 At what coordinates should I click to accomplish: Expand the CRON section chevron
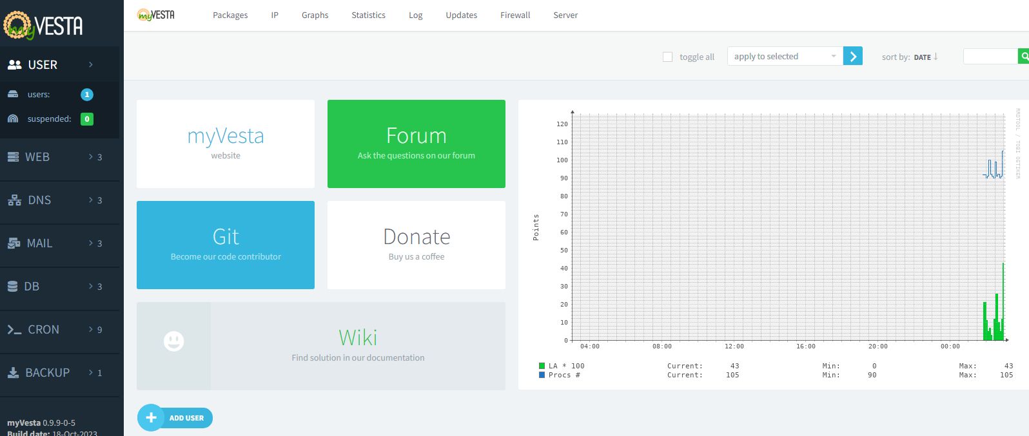(x=91, y=329)
